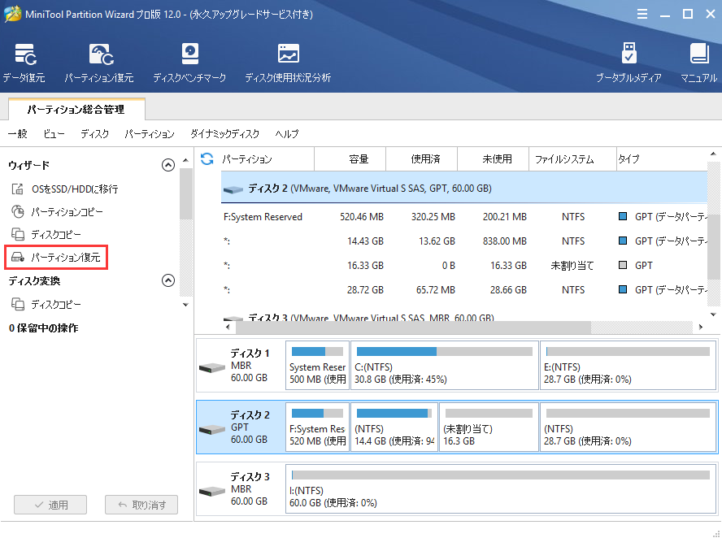Select the 未割り当て block on ディスク 2

pyautogui.click(x=488, y=429)
